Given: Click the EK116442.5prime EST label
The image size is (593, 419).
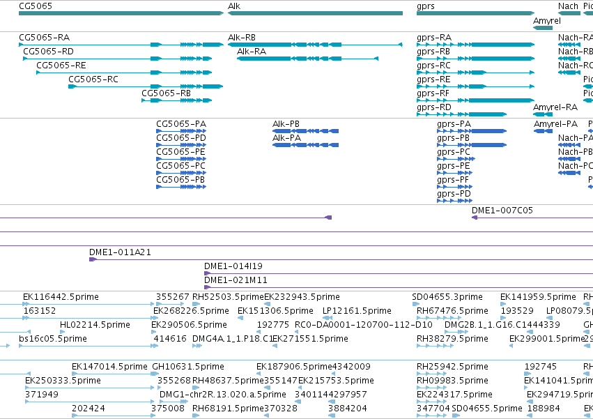Looking at the screenshot, I should [61, 297].
